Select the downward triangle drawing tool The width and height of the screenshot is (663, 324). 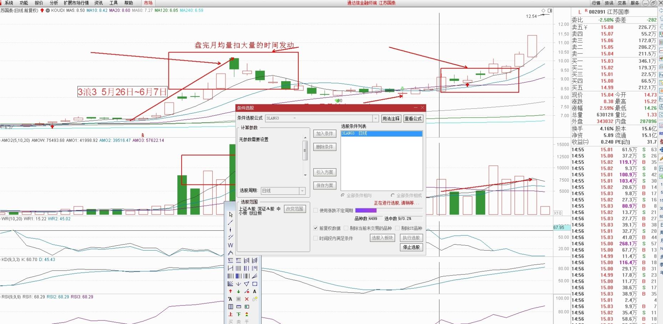[x=247, y=284]
